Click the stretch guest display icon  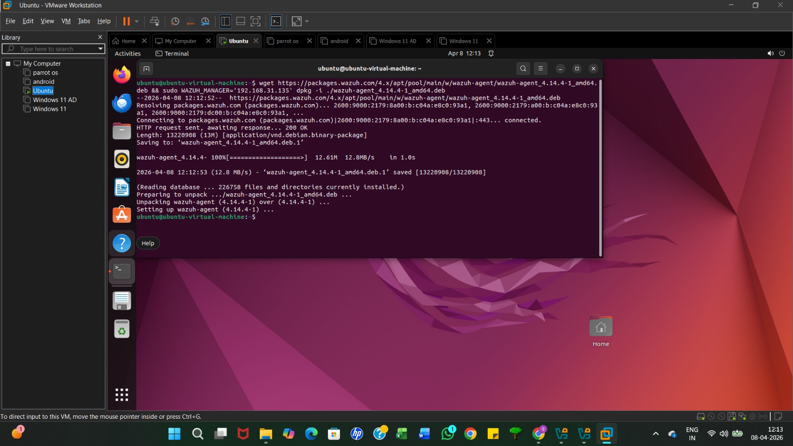tap(297, 21)
